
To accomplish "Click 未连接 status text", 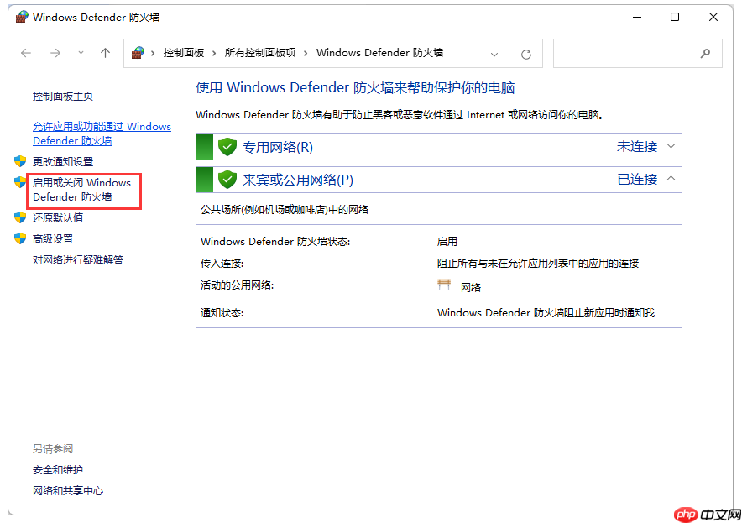I will click(x=637, y=147).
